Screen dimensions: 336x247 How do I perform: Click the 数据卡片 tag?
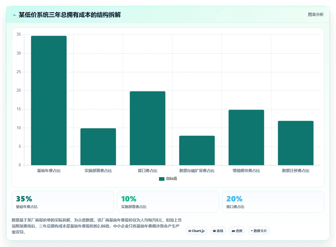(x=259, y=231)
